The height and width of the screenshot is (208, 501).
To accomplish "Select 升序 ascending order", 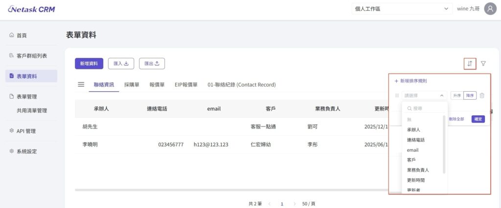I will [457, 96].
